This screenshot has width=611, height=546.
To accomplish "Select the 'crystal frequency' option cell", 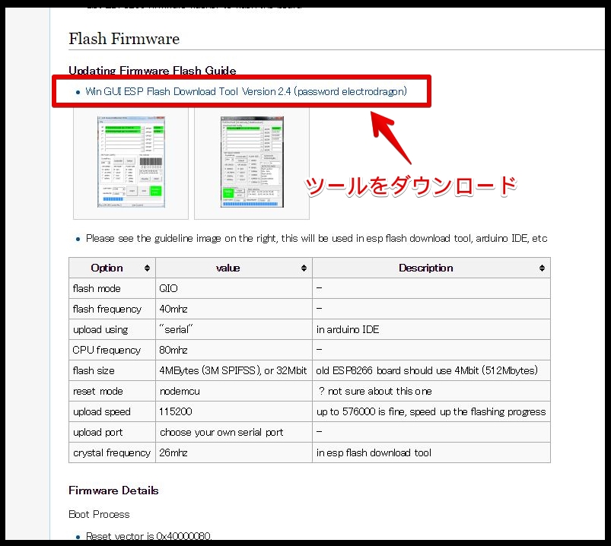I will (112, 453).
